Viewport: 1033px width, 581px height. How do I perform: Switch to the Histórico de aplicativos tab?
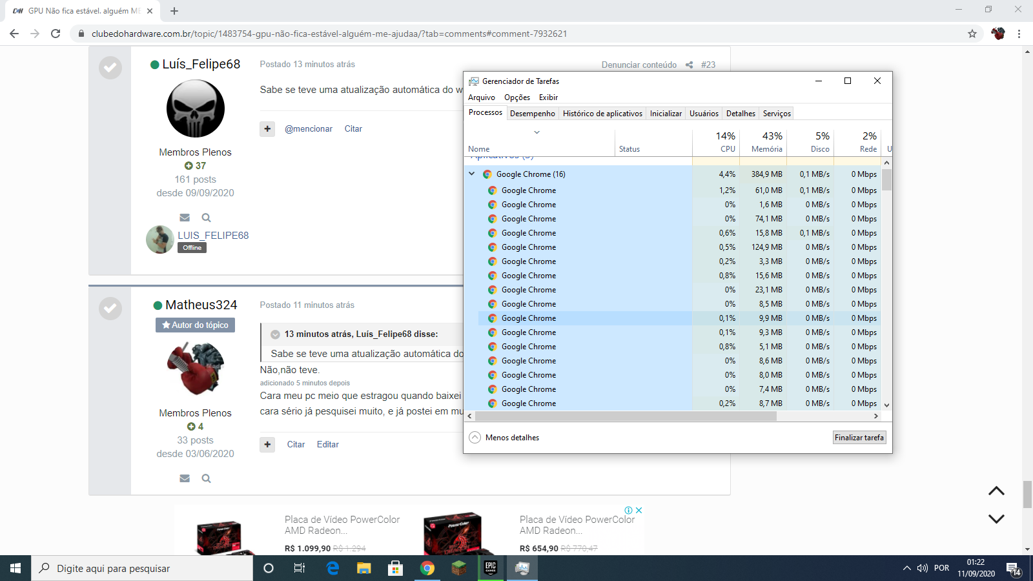click(x=602, y=114)
